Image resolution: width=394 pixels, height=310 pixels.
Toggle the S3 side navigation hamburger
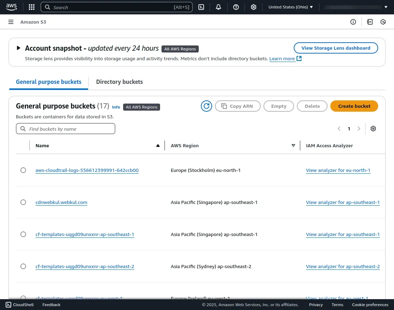[11, 22]
